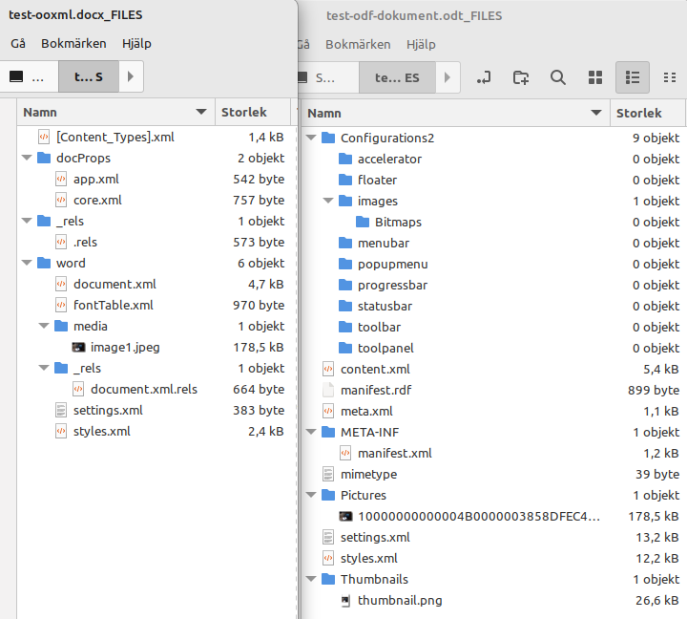
Task: Select app.xml file icon
Action: point(61,179)
